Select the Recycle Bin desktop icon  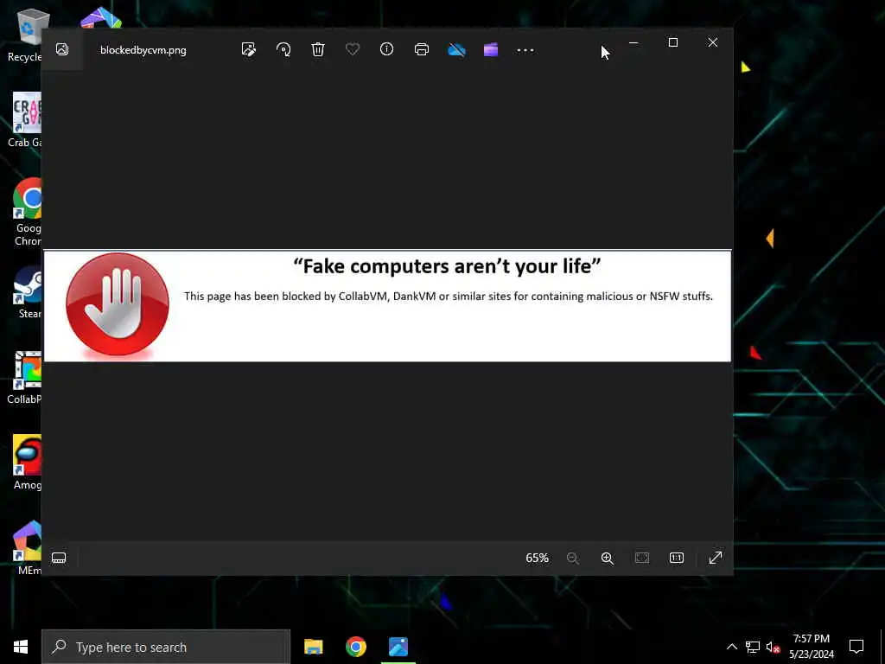25,35
